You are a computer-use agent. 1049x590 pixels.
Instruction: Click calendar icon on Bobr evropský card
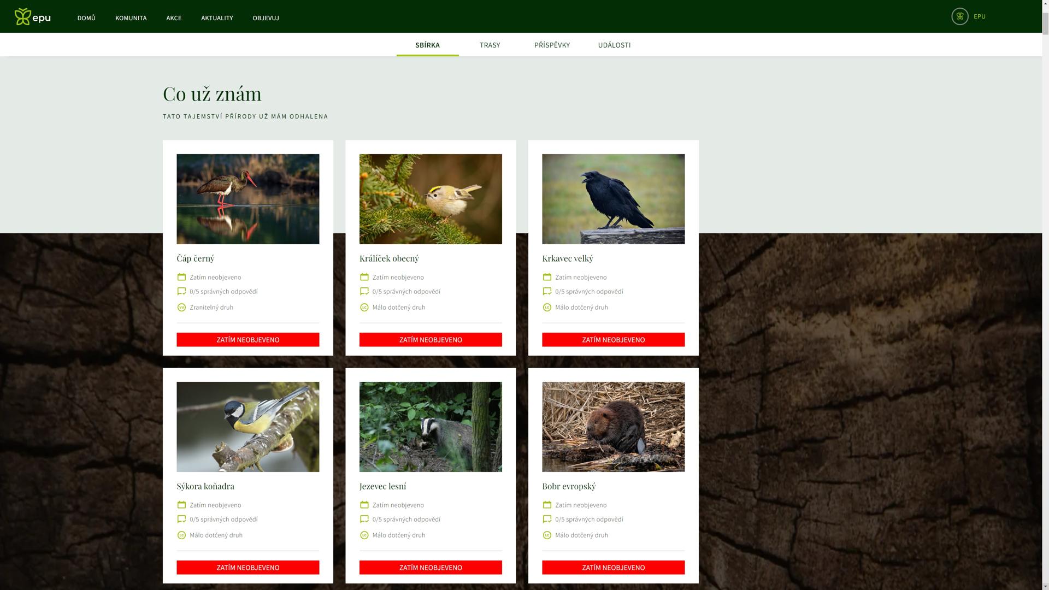547,505
